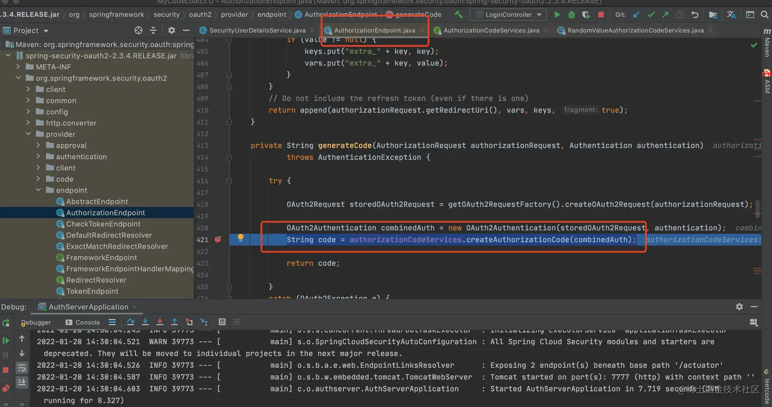
Task: Step into in the debugger toolbar
Action: tap(146, 322)
